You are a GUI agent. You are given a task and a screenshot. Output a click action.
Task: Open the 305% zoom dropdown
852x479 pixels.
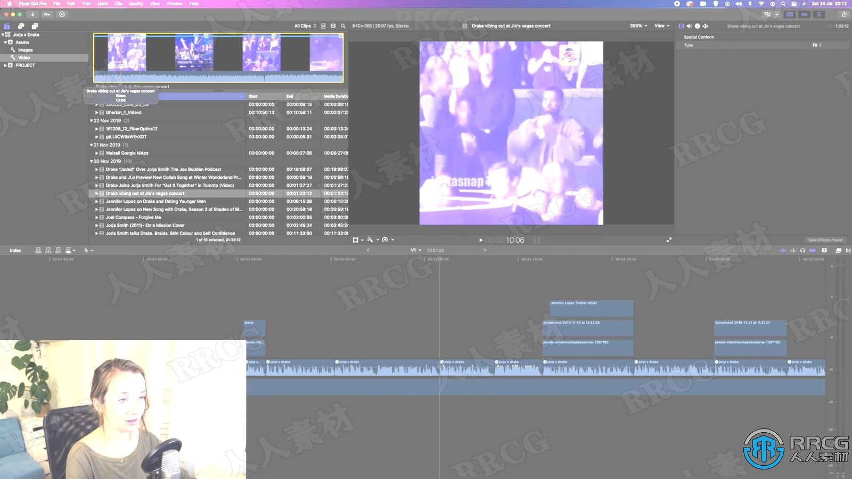pyautogui.click(x=638, y=26)
